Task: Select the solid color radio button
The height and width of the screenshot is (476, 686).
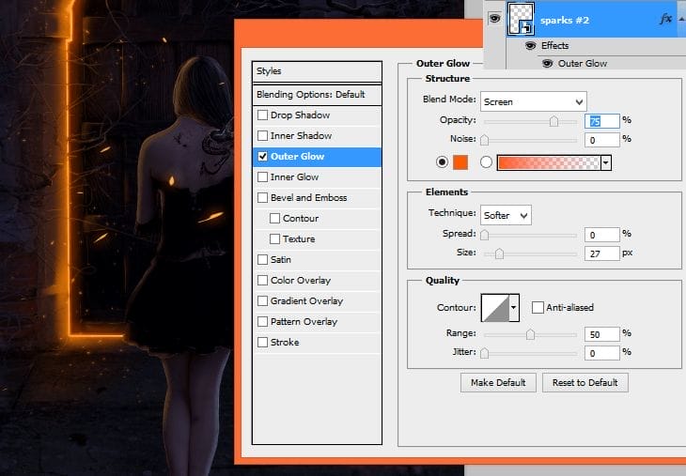Action: click(442, 162)
